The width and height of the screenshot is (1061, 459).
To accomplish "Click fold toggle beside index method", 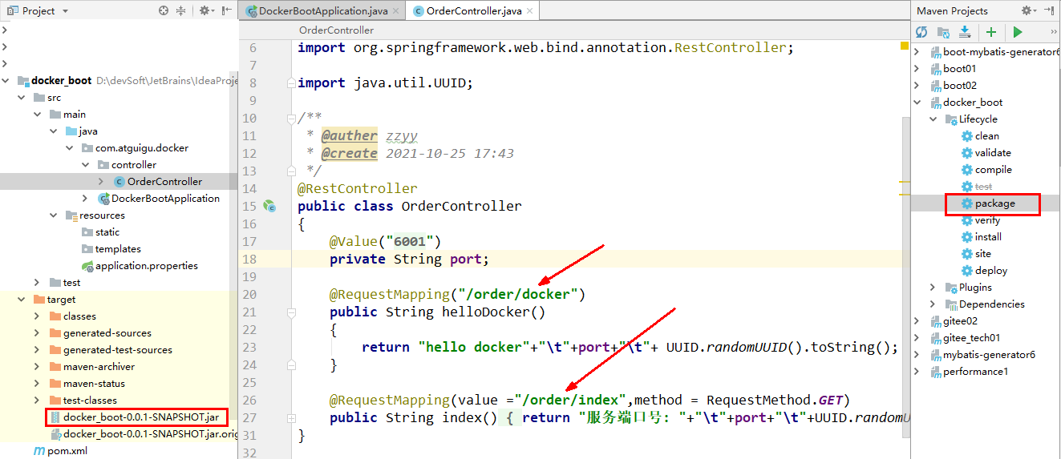I will point(290,418).
